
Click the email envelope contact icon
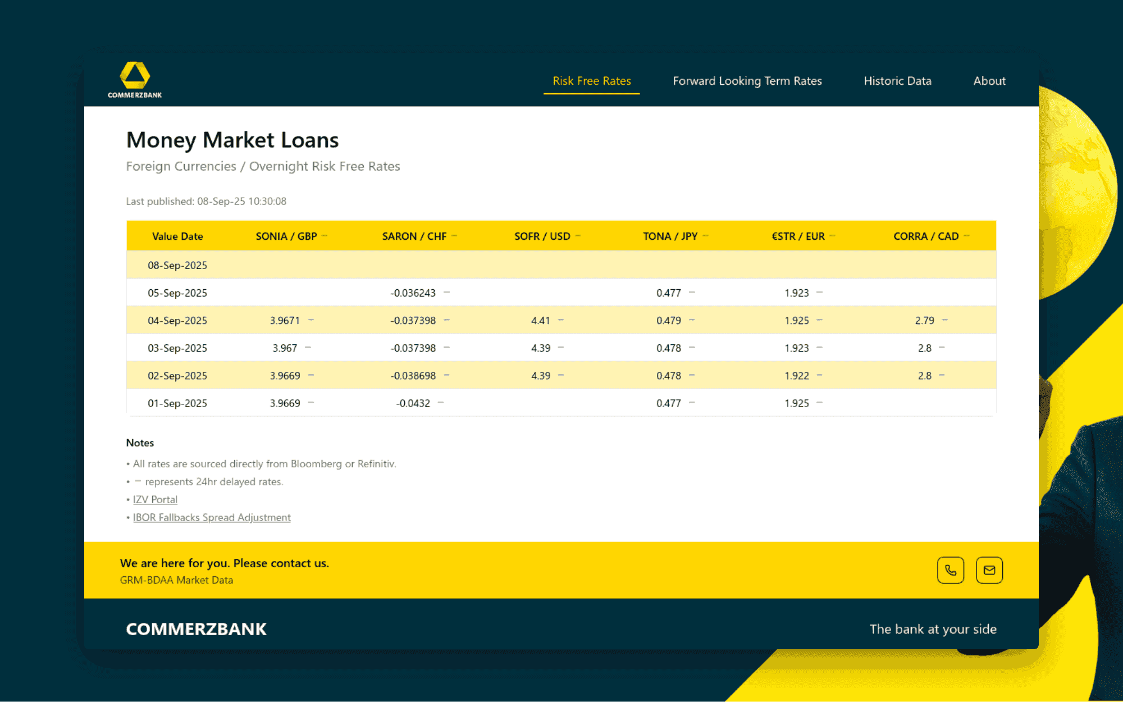tap(989, 570)
